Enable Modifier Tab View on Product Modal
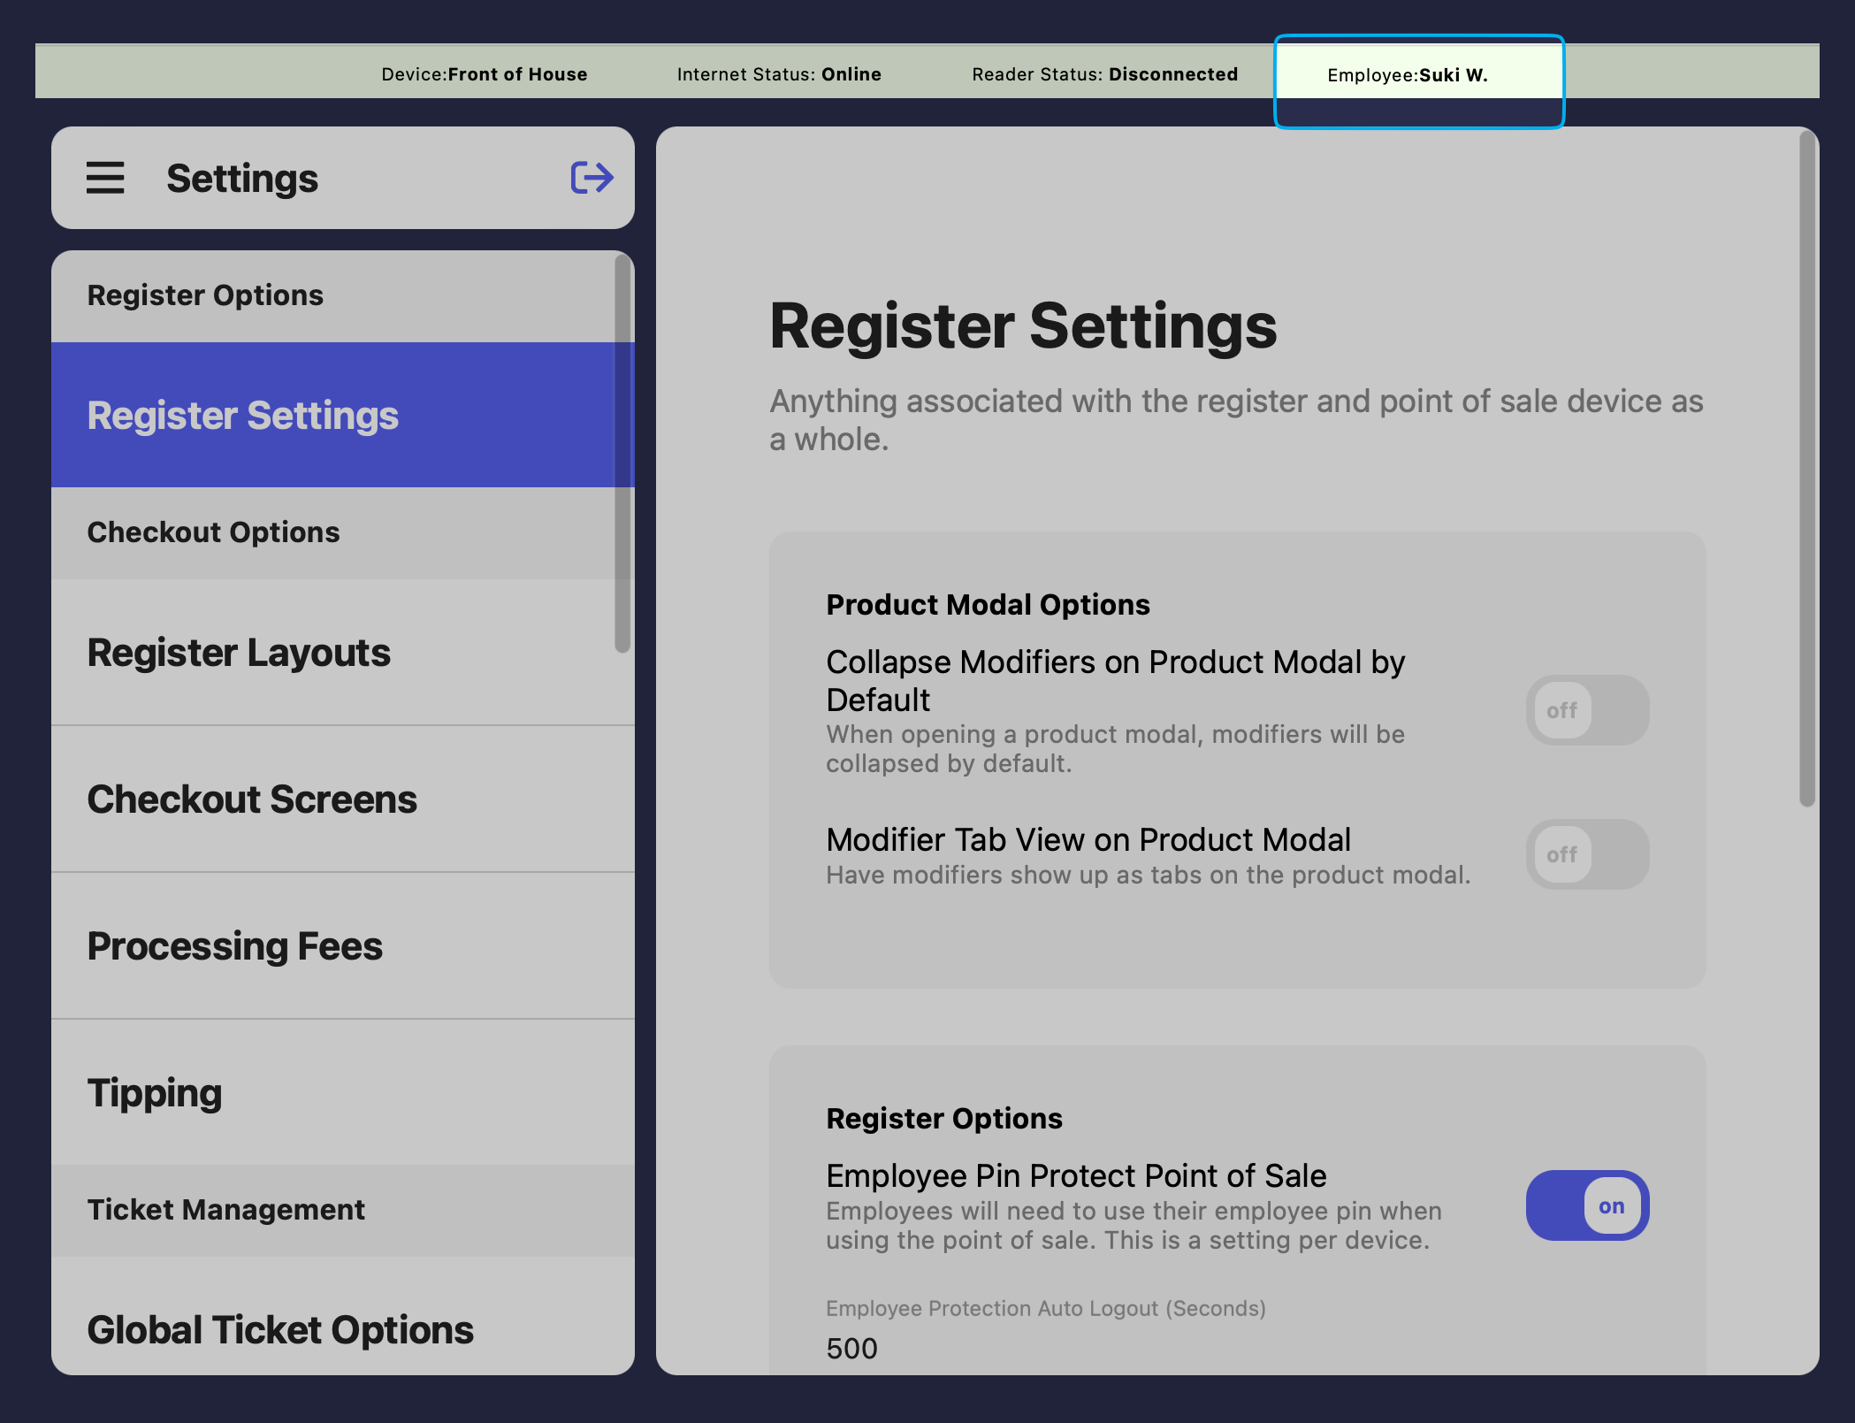 coord(1587,854)
